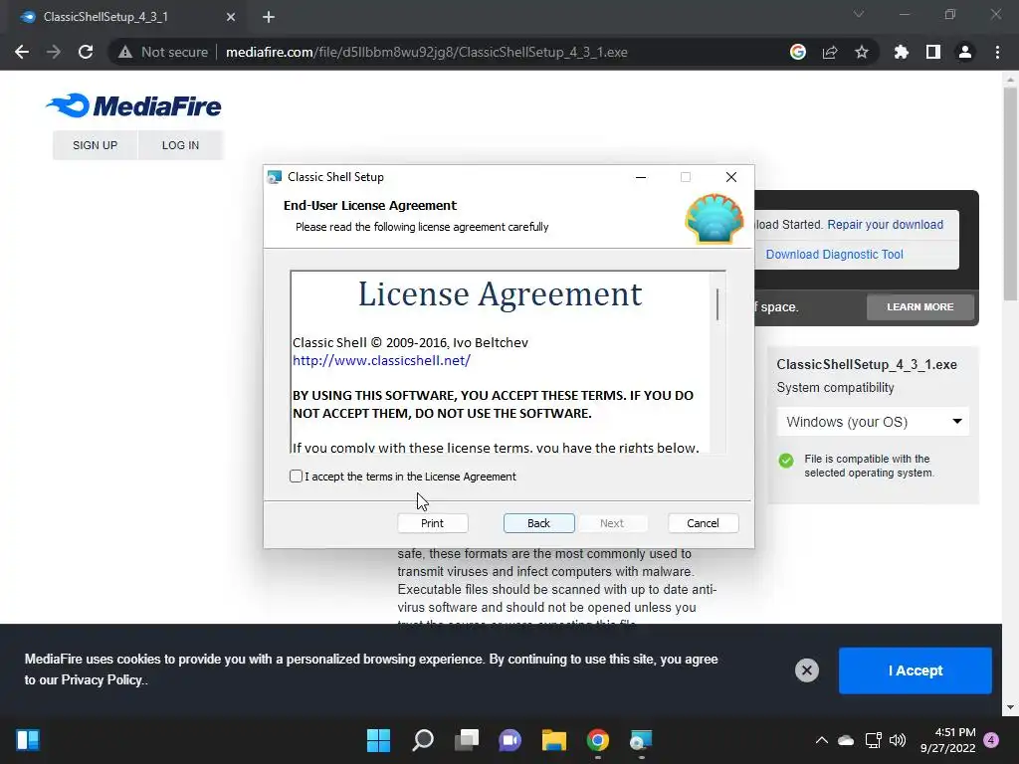Click the green compatibility checkmark icon

(x=786, y=461)
